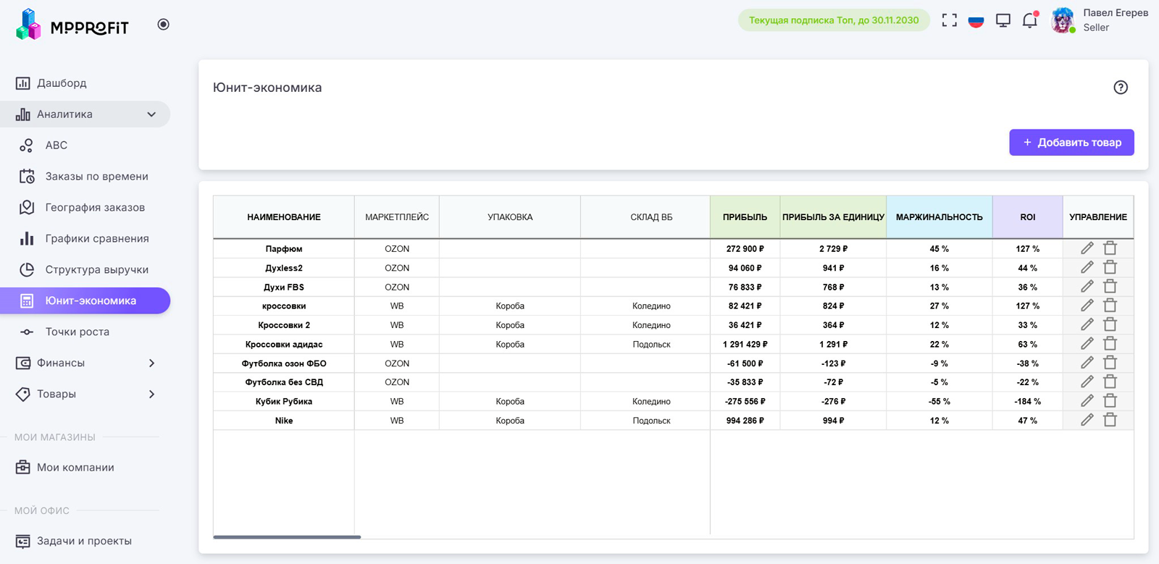Viewport: 1159px width, 564px height.
Task: Toggle the sidebar pin radio button
Action: (x=164, y=25)
